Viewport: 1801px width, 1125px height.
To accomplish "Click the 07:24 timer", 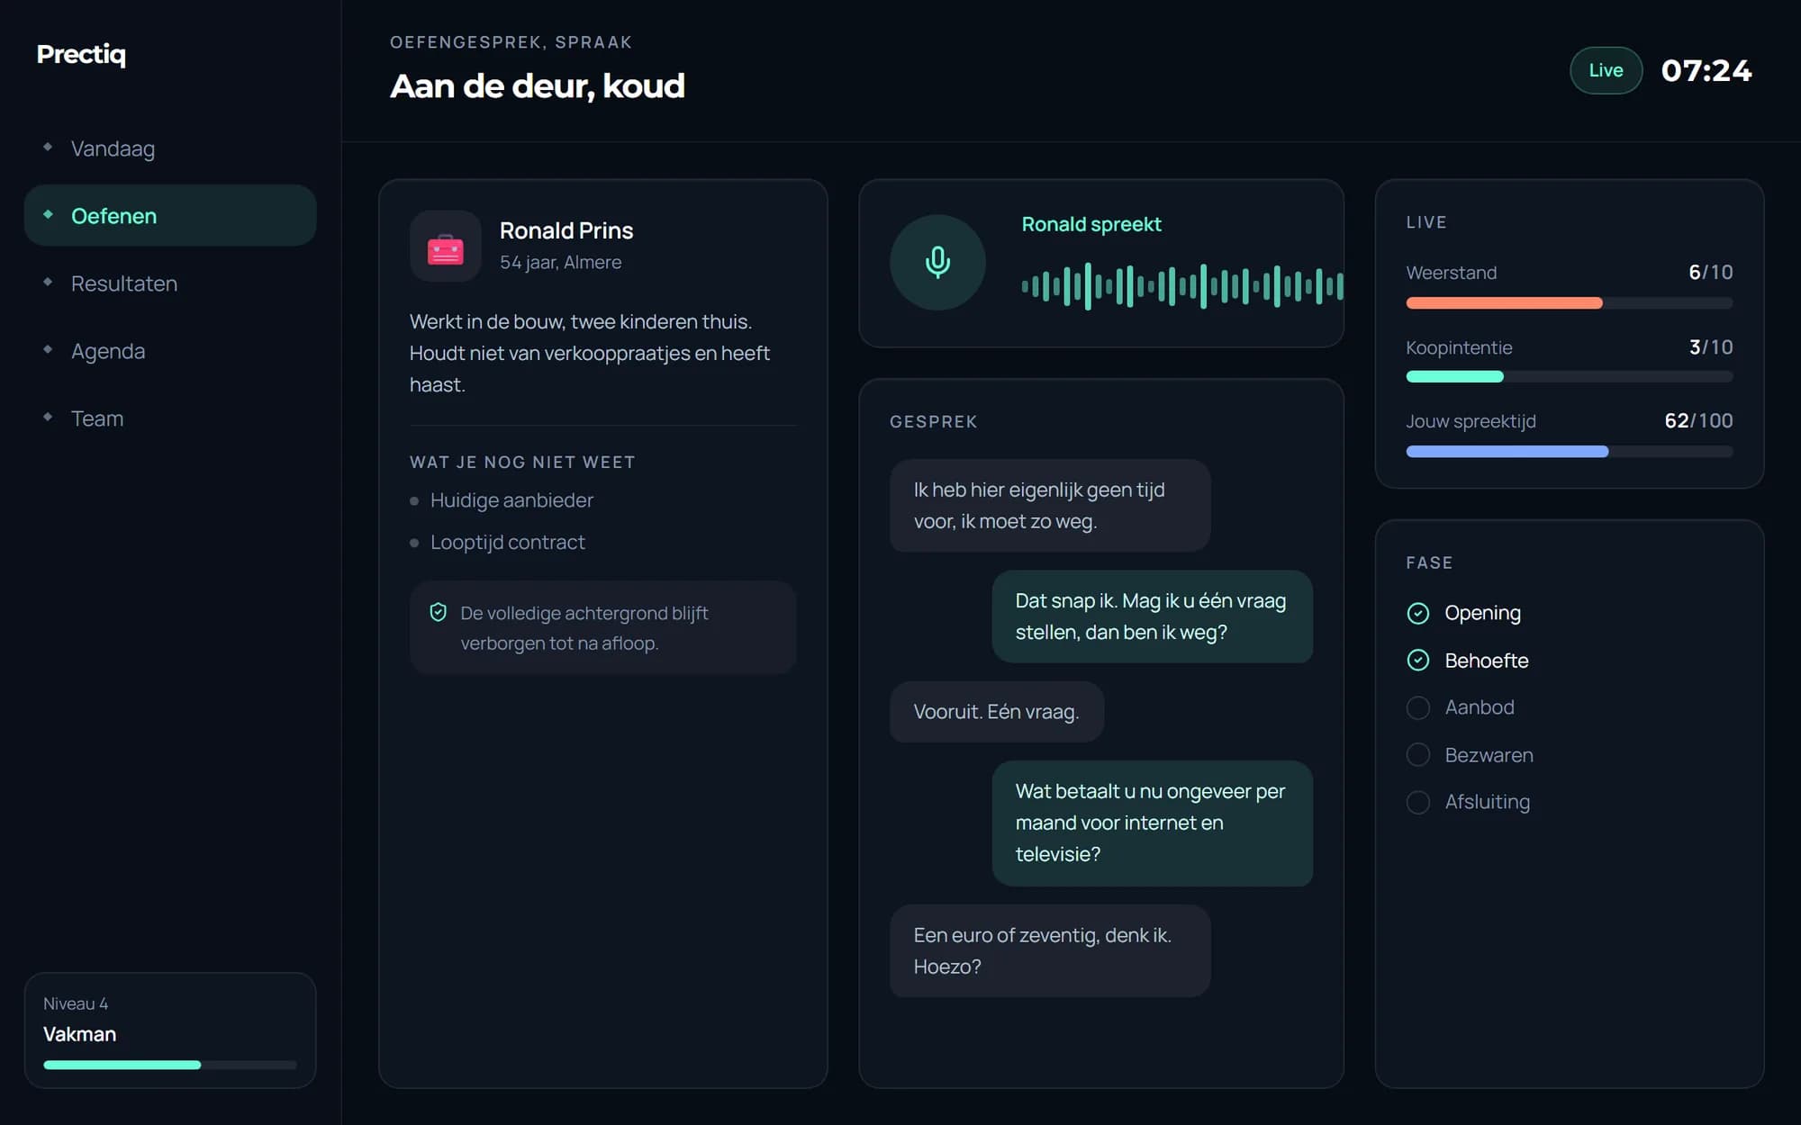I will [1706, 70].
